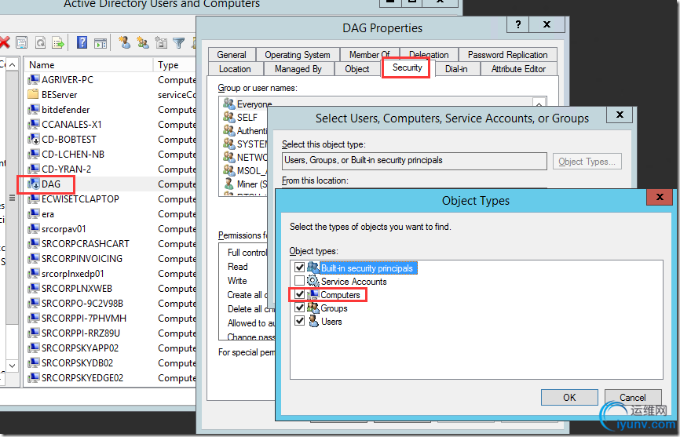Select the BEServer folder icon
This screenshot has height=437, width=680.
33,94
